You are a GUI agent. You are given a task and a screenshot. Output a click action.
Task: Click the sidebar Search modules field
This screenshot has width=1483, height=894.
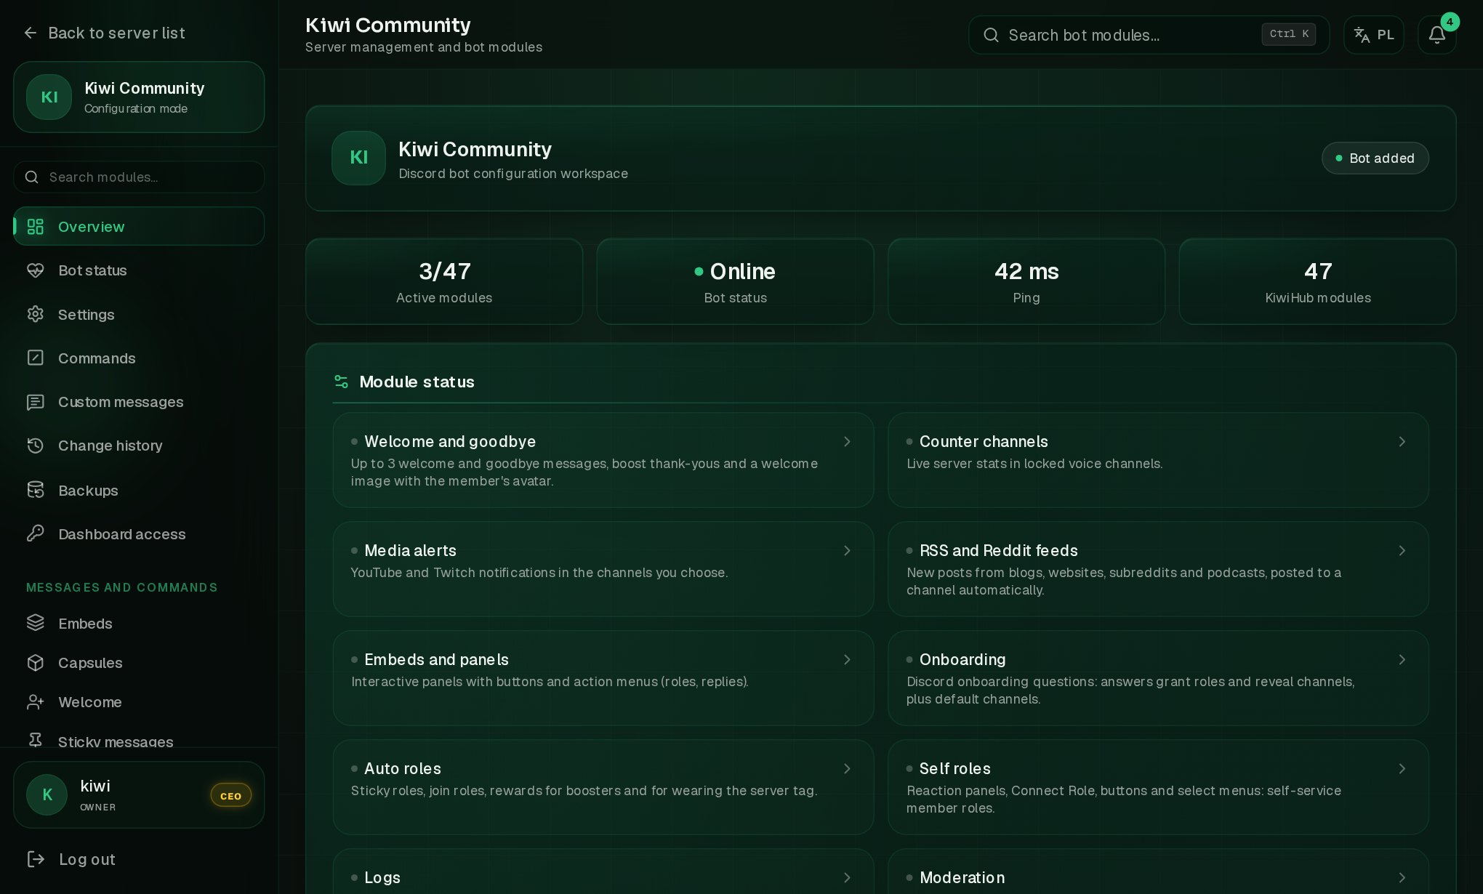(139, 177)
